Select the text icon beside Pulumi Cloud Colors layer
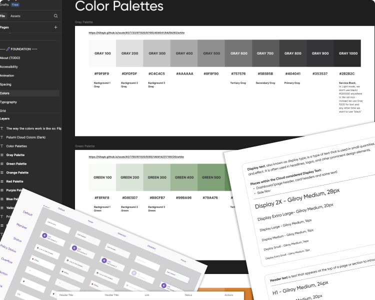375x300 pixels. (2, 137)
